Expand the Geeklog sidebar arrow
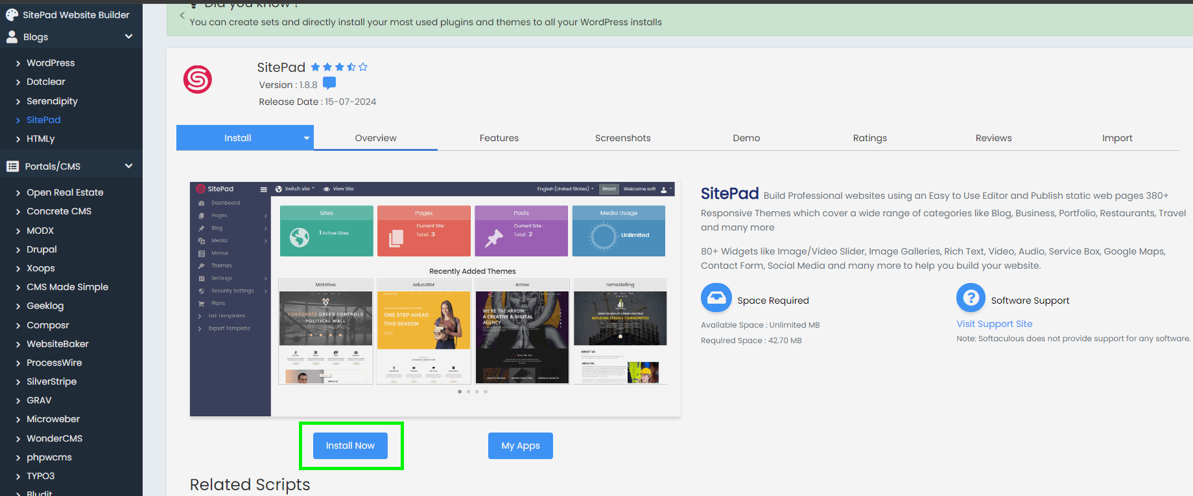Image resolution: width=1193 pixels, height=496 pixels. tap(18, 306)
